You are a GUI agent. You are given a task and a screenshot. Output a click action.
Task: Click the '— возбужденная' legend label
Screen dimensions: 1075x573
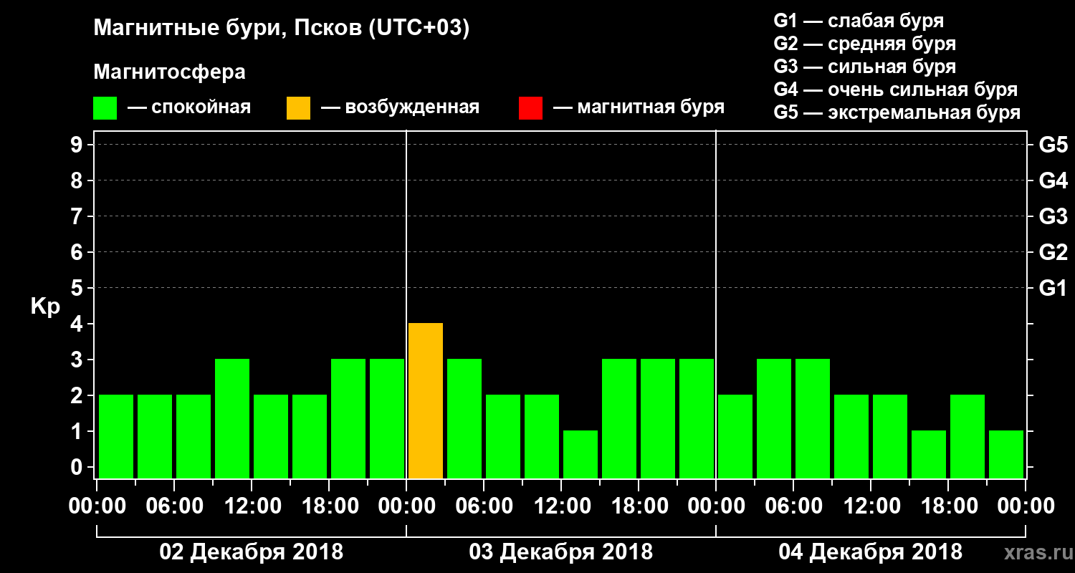[400, 108]
